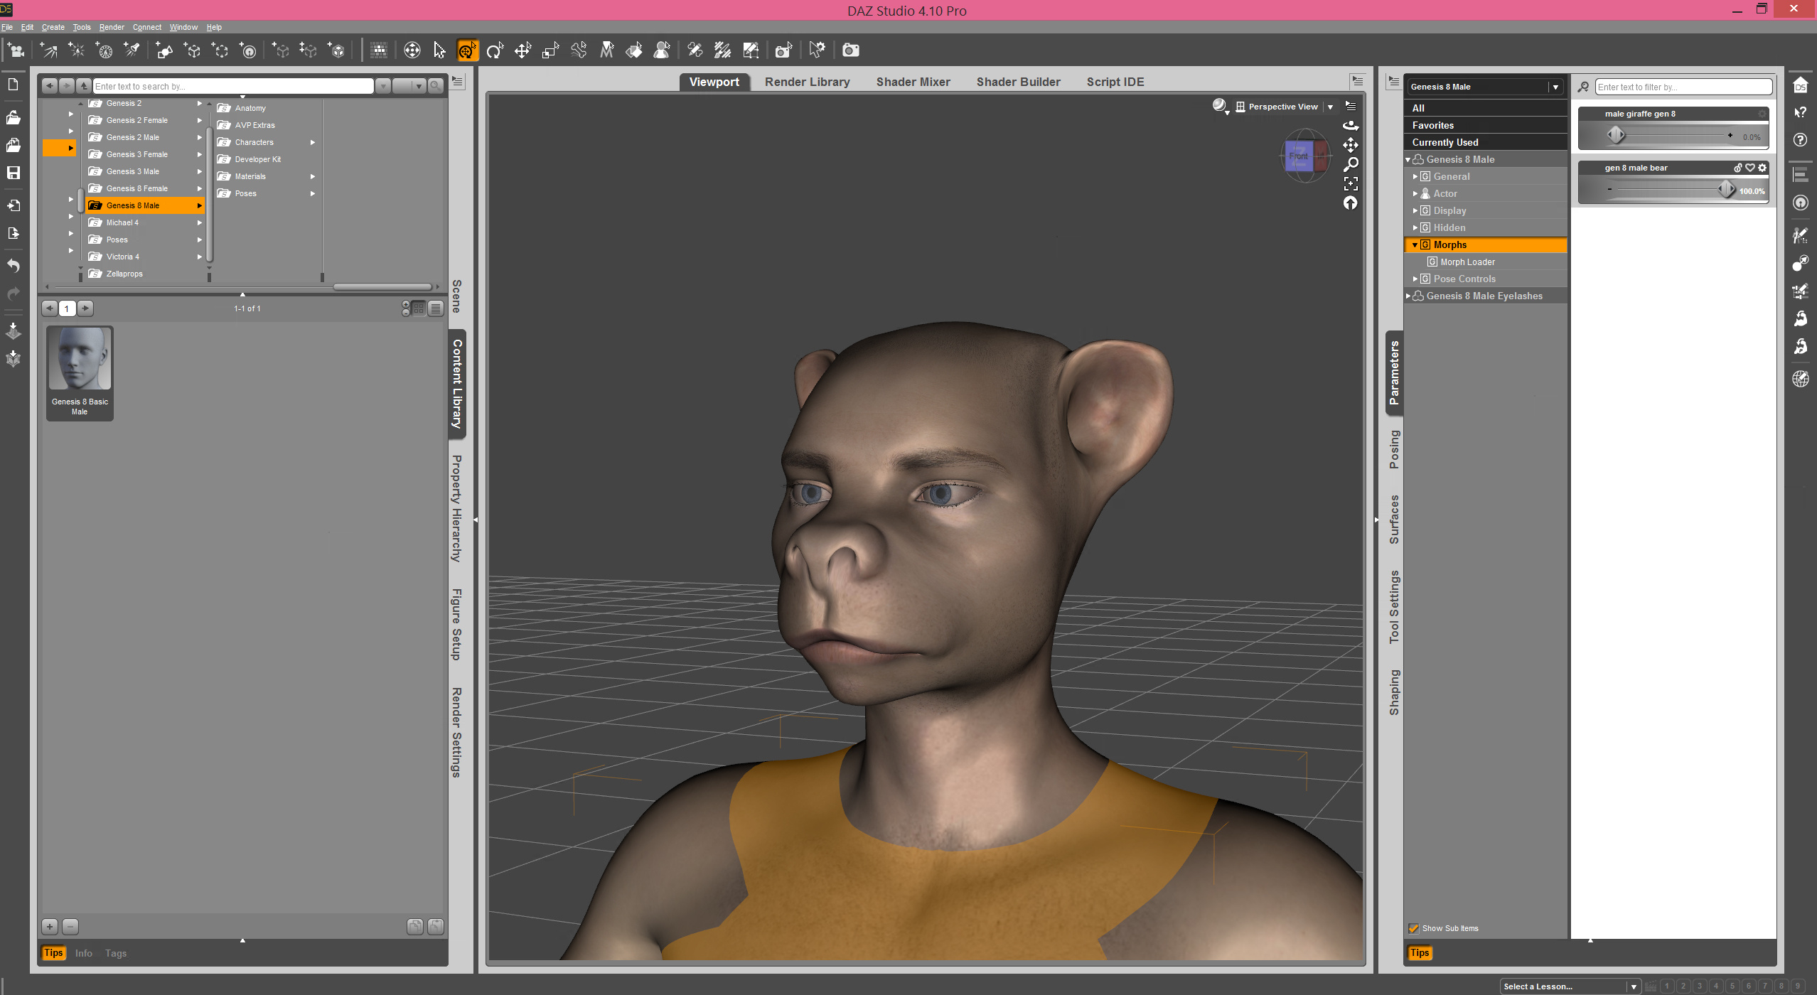1817x995 pixels.
Task: Select the Translate tool
Action: (522, 50)
